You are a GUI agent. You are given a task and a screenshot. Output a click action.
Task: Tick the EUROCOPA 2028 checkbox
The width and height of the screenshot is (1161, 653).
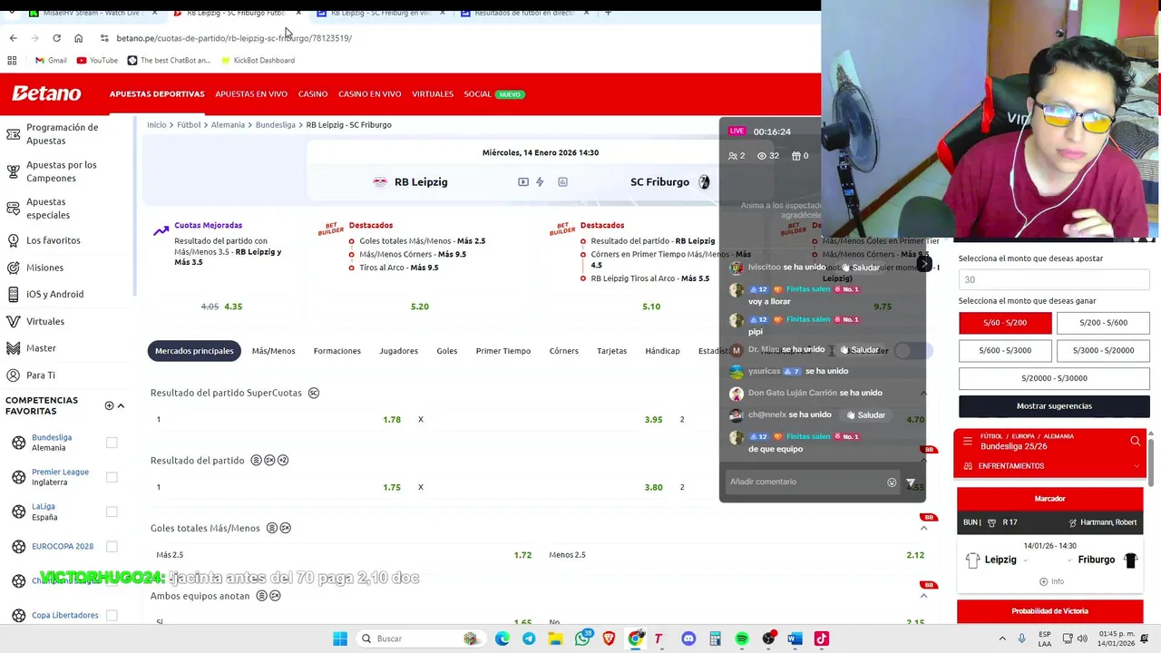click(x=112, y=546)
